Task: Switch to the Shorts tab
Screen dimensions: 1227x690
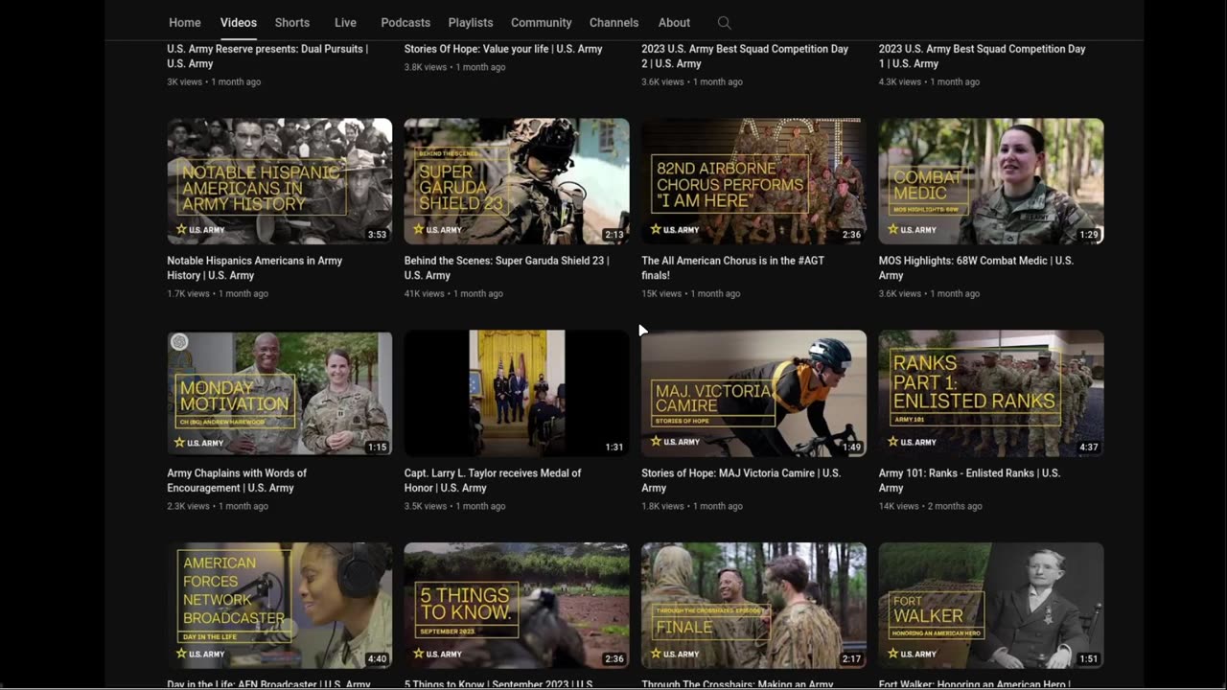Action: click(x=292, y=23)
